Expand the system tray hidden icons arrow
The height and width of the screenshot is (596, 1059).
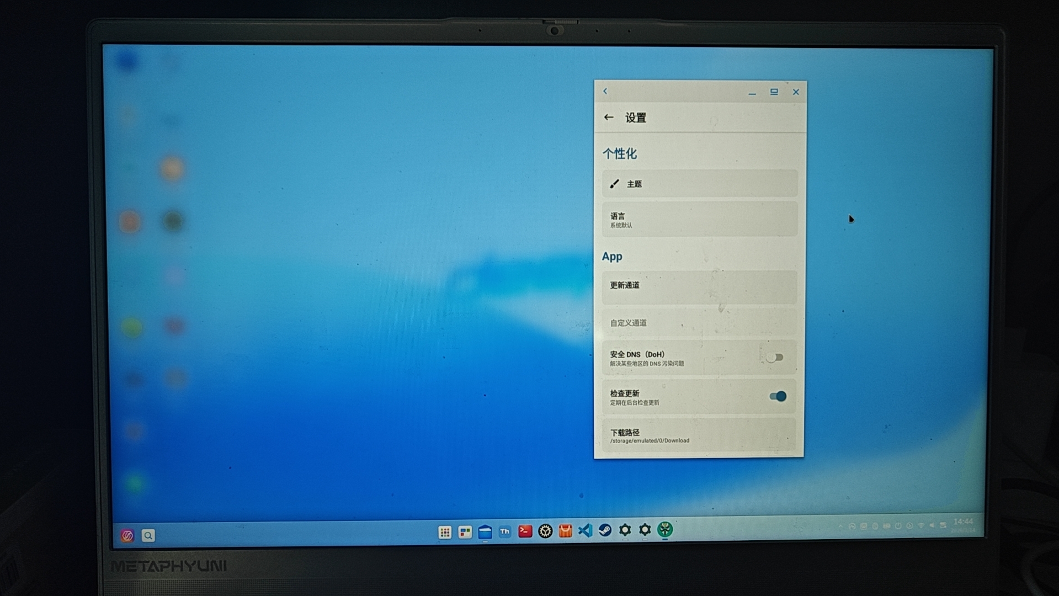coord(840,526)
